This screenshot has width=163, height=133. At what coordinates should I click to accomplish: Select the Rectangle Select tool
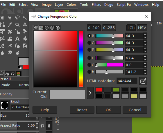coord(2,18)
